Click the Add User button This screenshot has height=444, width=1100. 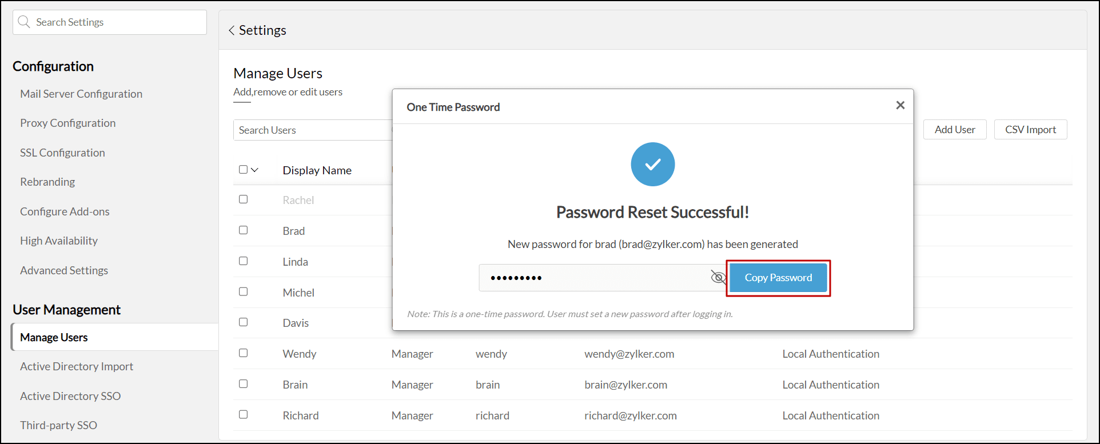click(x=955, y=130)
